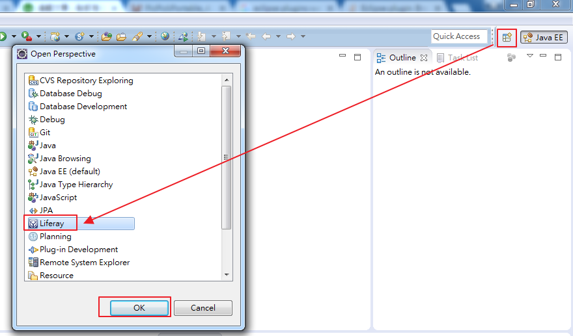
Task: Maximize the Open Perspective dialog
Action: (x=201, y=51)
